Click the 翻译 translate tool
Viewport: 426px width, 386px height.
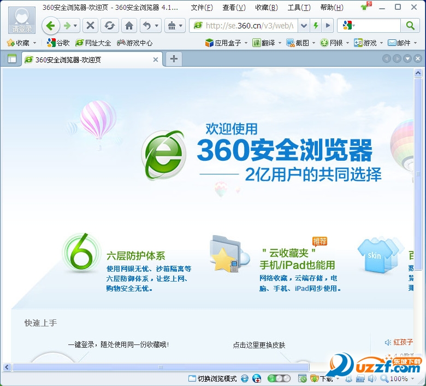pos(264,43)
